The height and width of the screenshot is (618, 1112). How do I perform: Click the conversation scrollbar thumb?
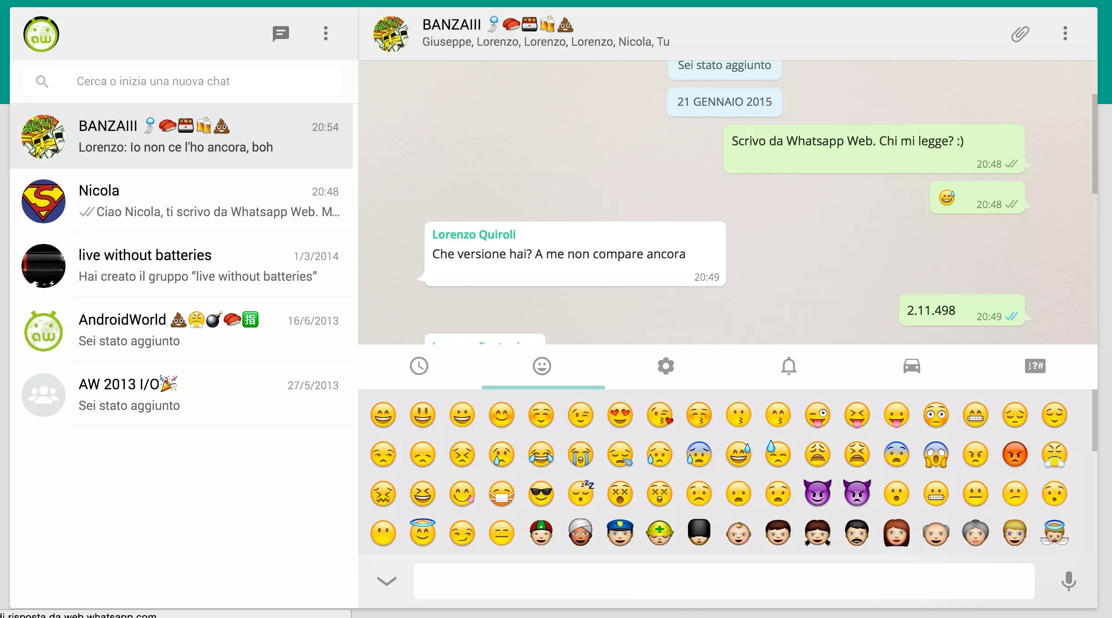click(1094, 144)
